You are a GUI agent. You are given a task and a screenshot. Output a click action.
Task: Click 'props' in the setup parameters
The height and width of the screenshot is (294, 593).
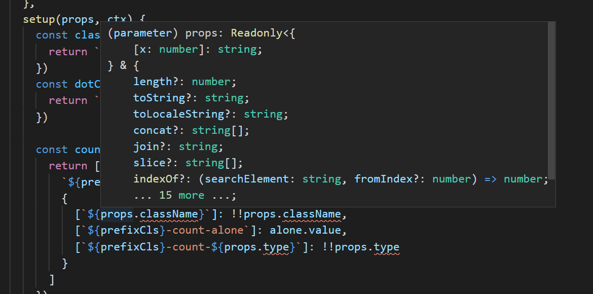(x=78, y=19)
